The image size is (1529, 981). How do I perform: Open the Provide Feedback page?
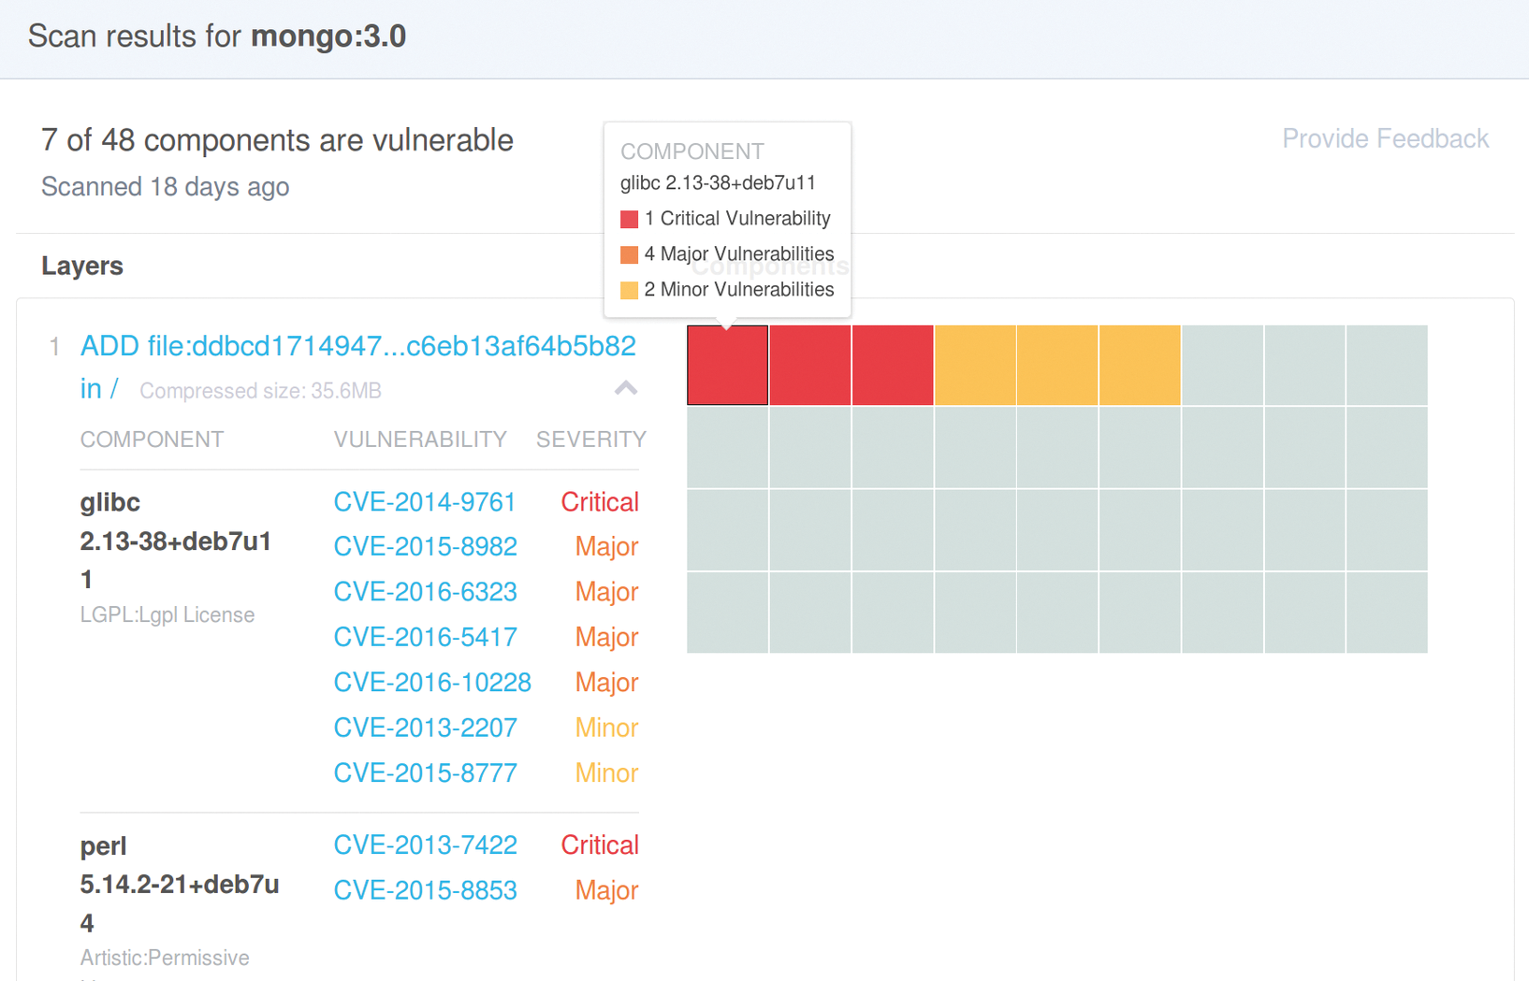tap(1385, 137)
